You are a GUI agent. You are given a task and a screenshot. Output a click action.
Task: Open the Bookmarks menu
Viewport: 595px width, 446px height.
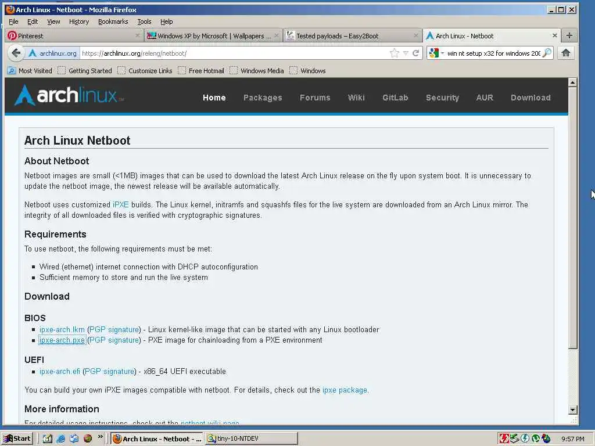pos(113,21)
